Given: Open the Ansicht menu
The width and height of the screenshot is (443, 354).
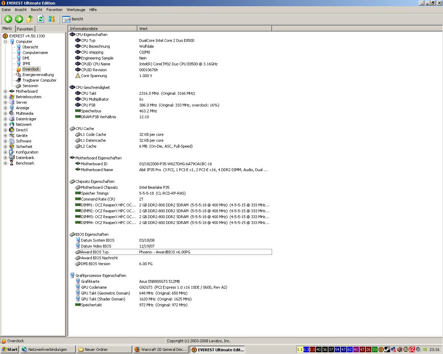Looking at the screenshot, I should 21,10.
